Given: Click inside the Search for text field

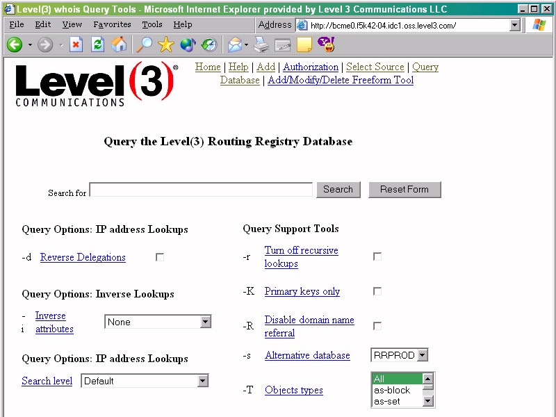Looking at the screenshot, I should [201, 190].
